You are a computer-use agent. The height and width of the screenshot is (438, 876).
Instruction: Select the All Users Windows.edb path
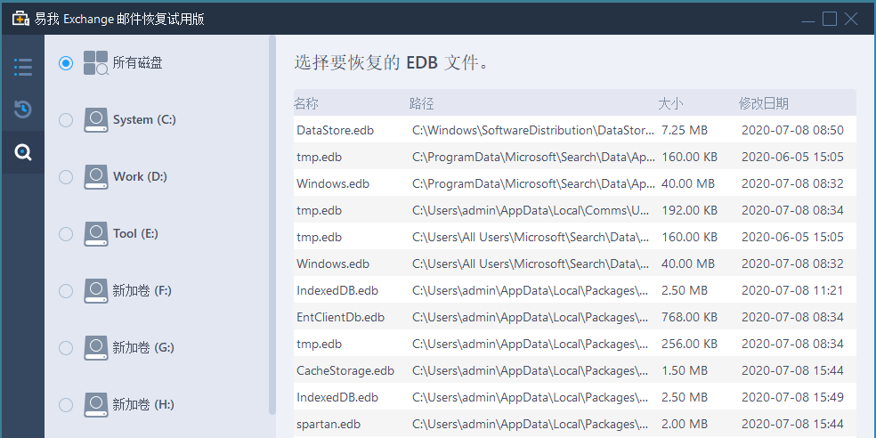pyautogui.click(x=531, y=264)
